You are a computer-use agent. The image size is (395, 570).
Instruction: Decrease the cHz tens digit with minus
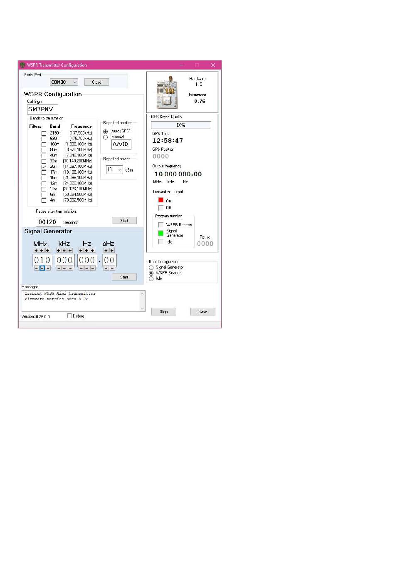click(x=106, y=269)
